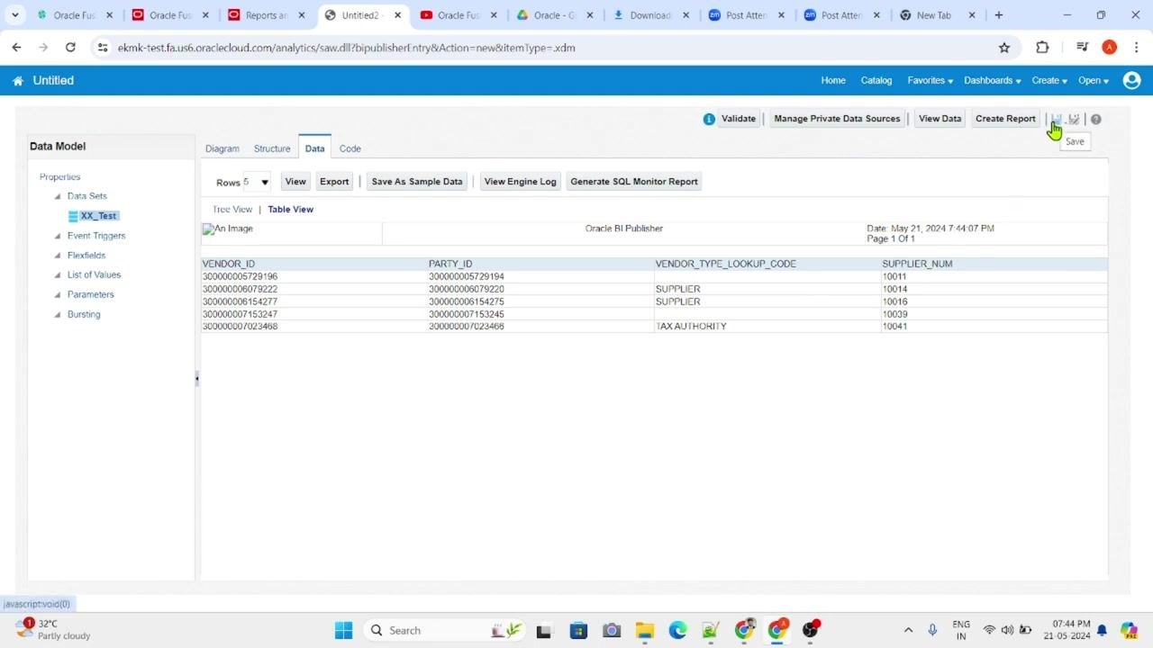This screenshot has width=1153, height=648.
Task: Open the user profile avatar icon
Action: pos(1132,80)
